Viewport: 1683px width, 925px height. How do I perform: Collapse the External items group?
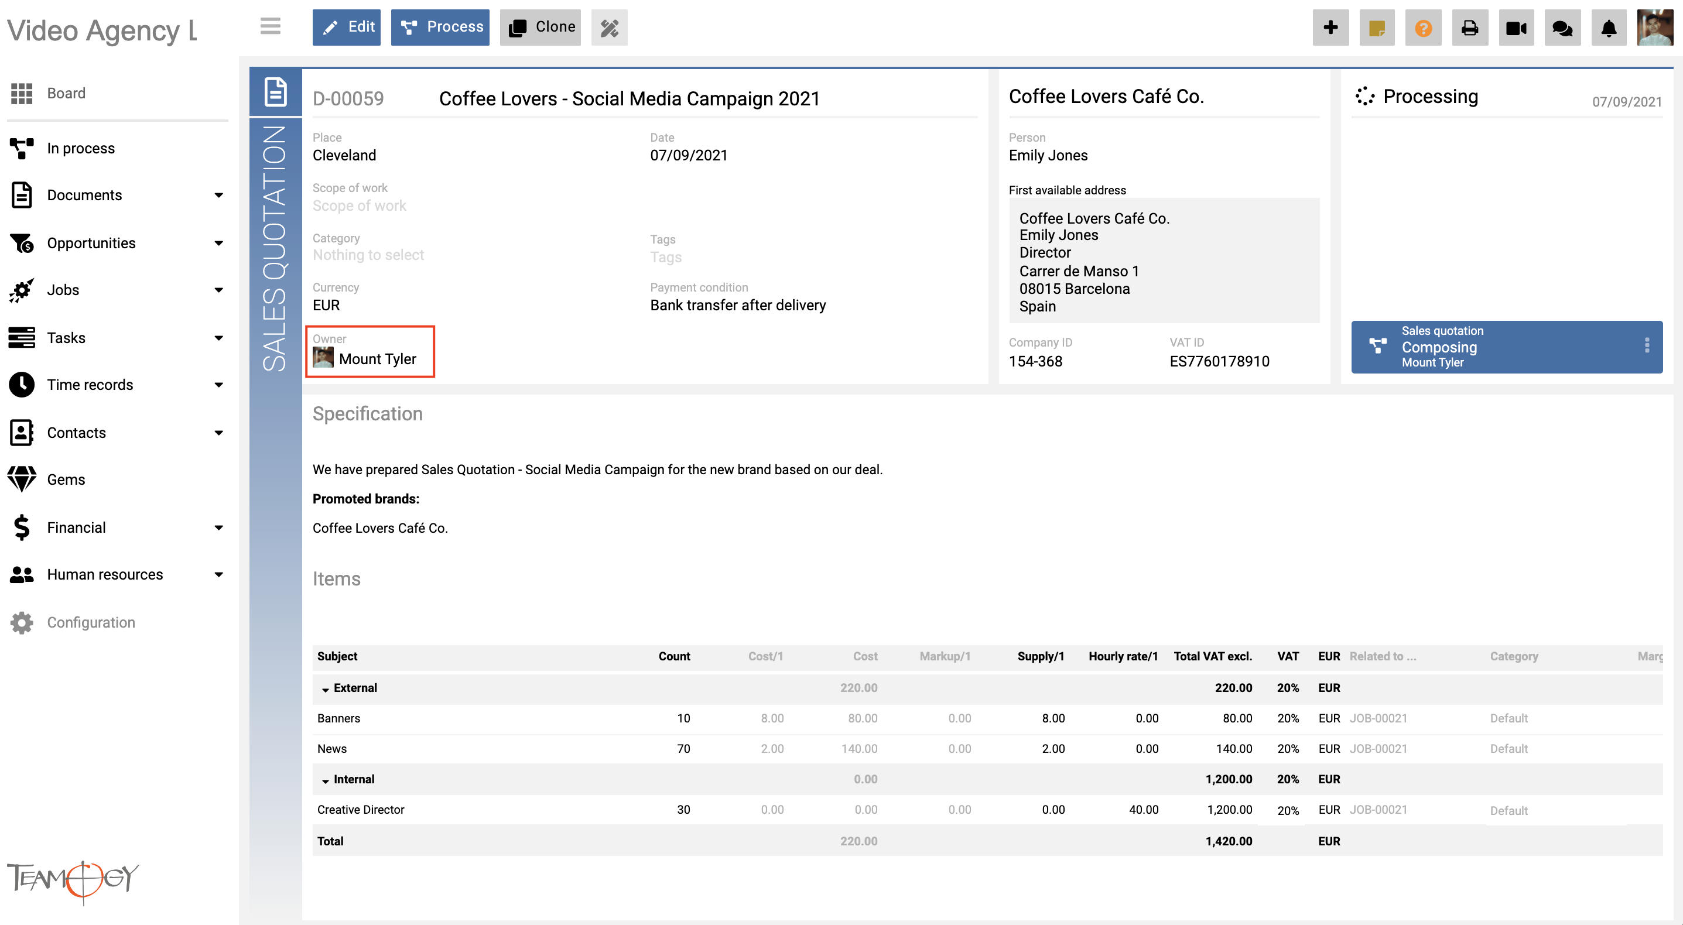click(326, 689)
